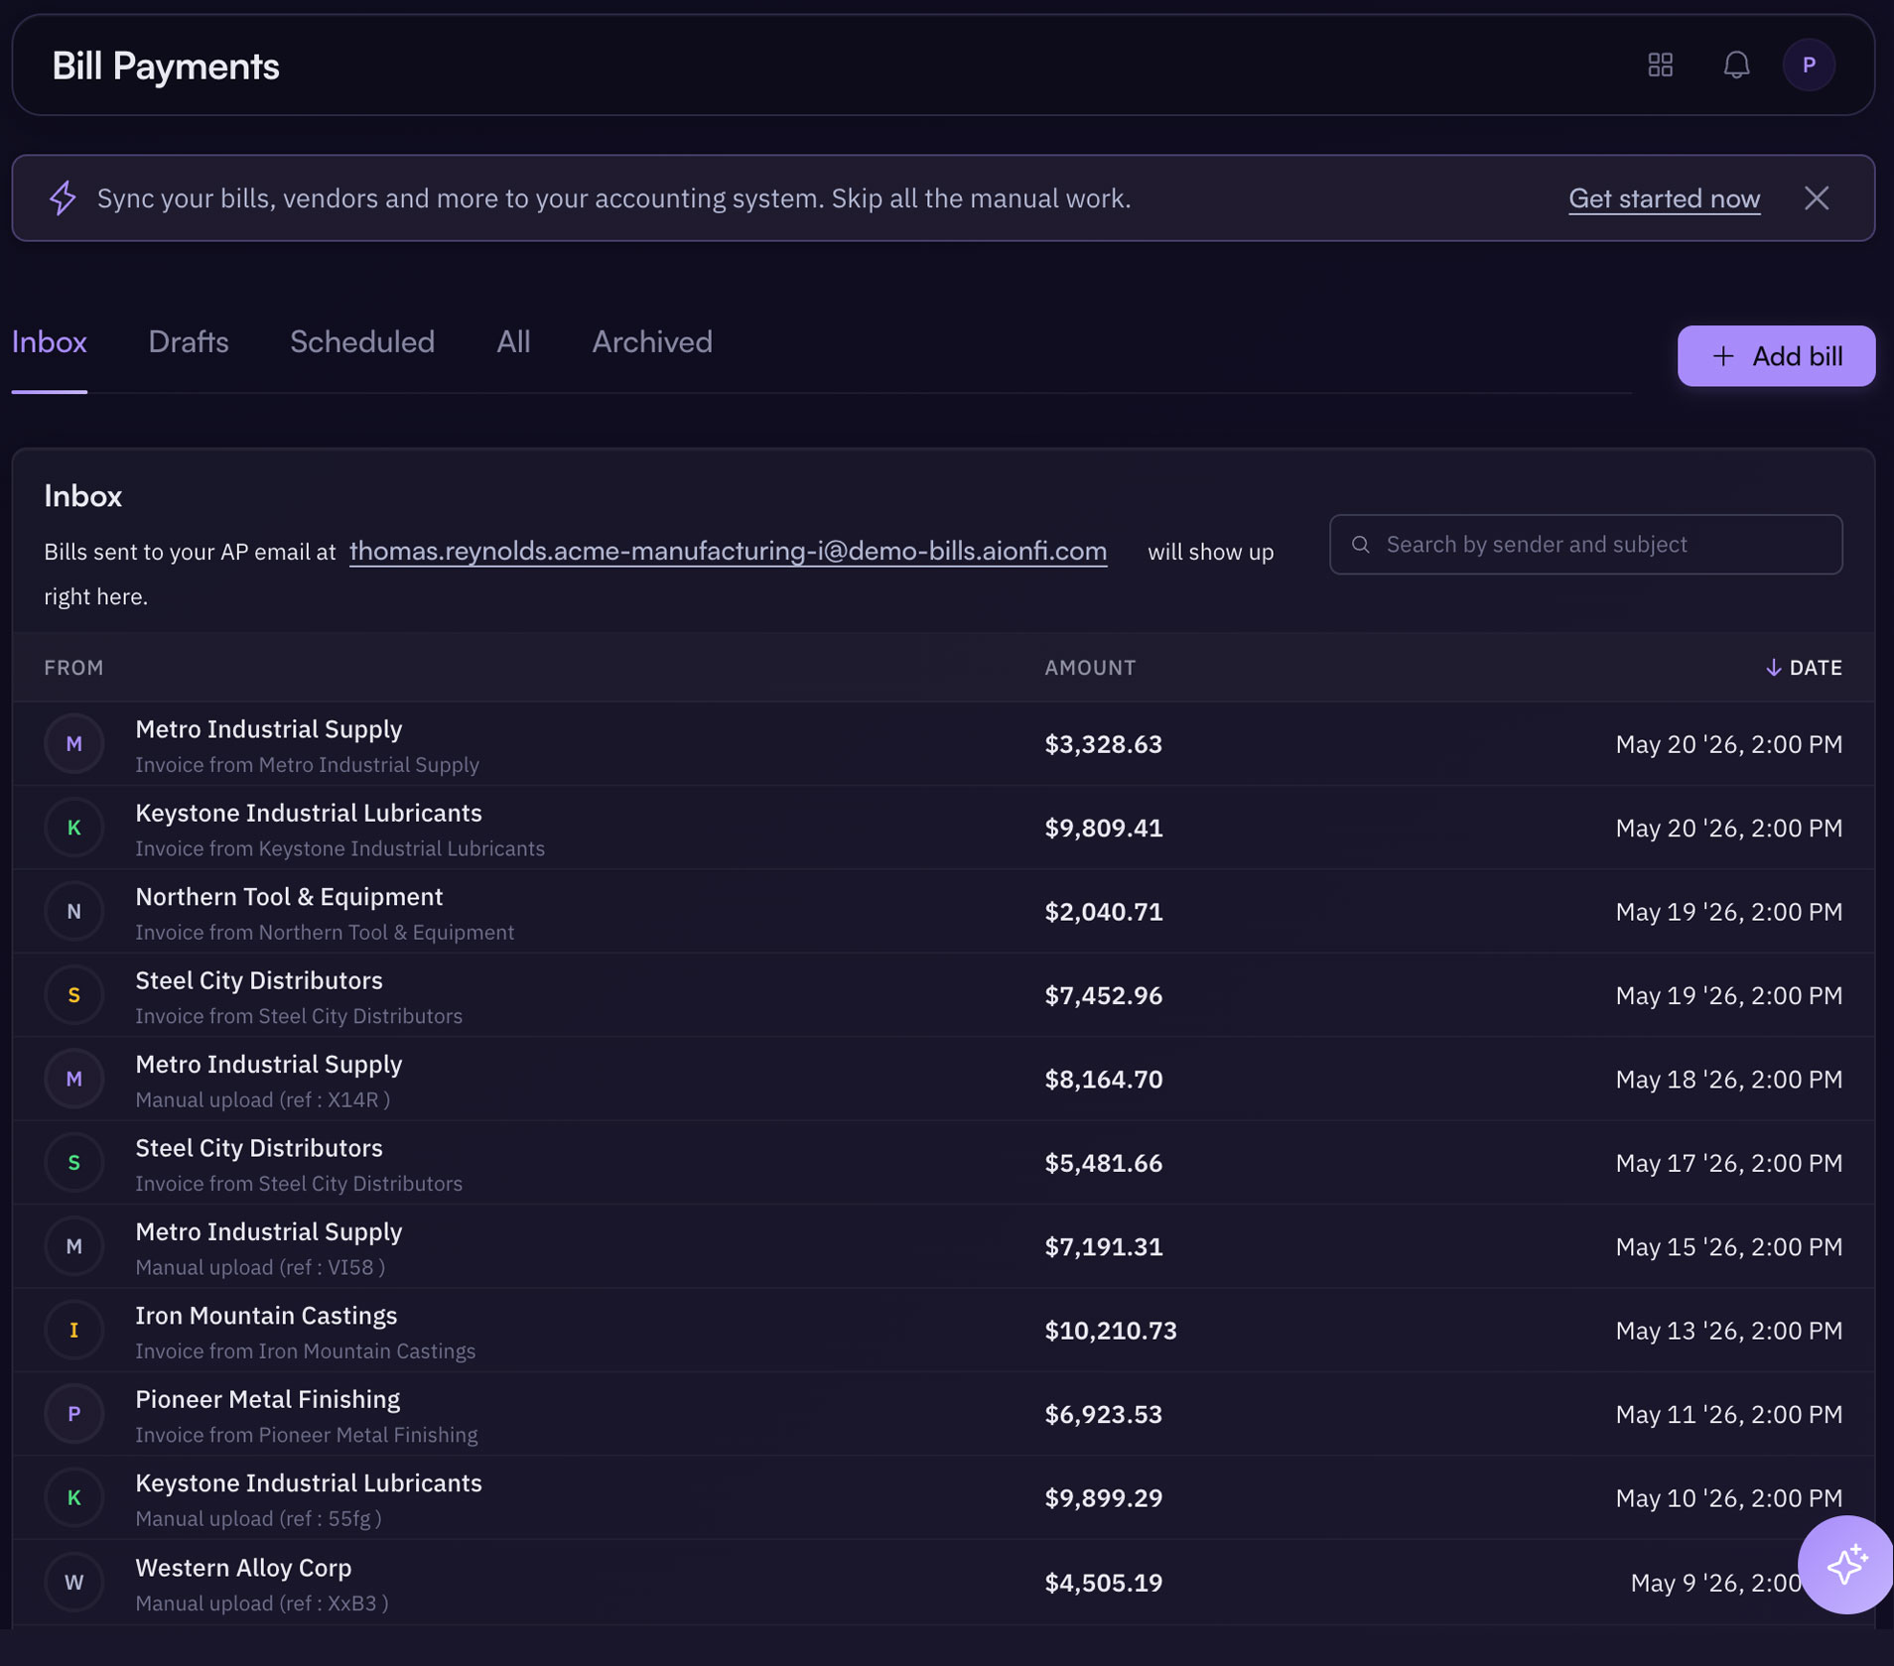The height and width of the screenshot is (1666, 1894).
Task: Click the May 10 '26, 2:00 PM date
Action: [1728, 1498]
